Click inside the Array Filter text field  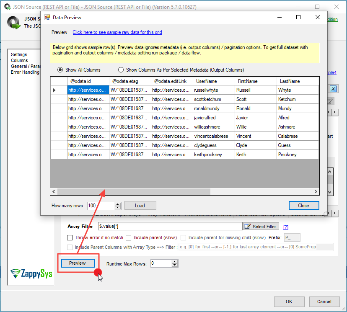pyautogui.click(x=170, y=226)
